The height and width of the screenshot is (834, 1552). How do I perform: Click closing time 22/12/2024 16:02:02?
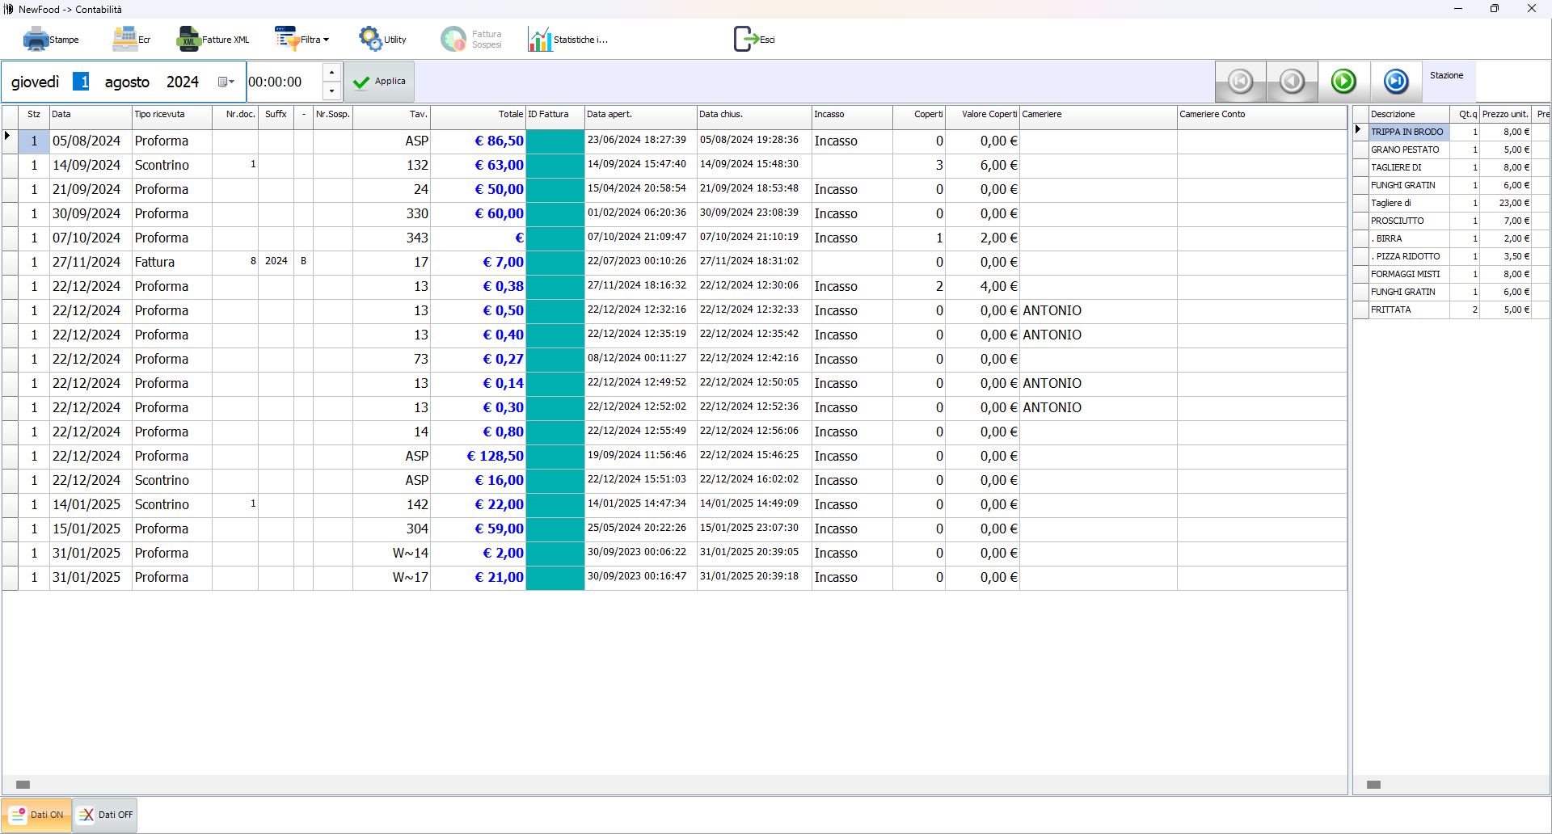[x=754, y=479]
